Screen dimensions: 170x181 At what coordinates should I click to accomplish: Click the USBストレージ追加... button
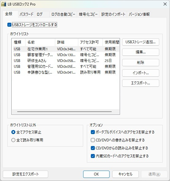point(141,42)
